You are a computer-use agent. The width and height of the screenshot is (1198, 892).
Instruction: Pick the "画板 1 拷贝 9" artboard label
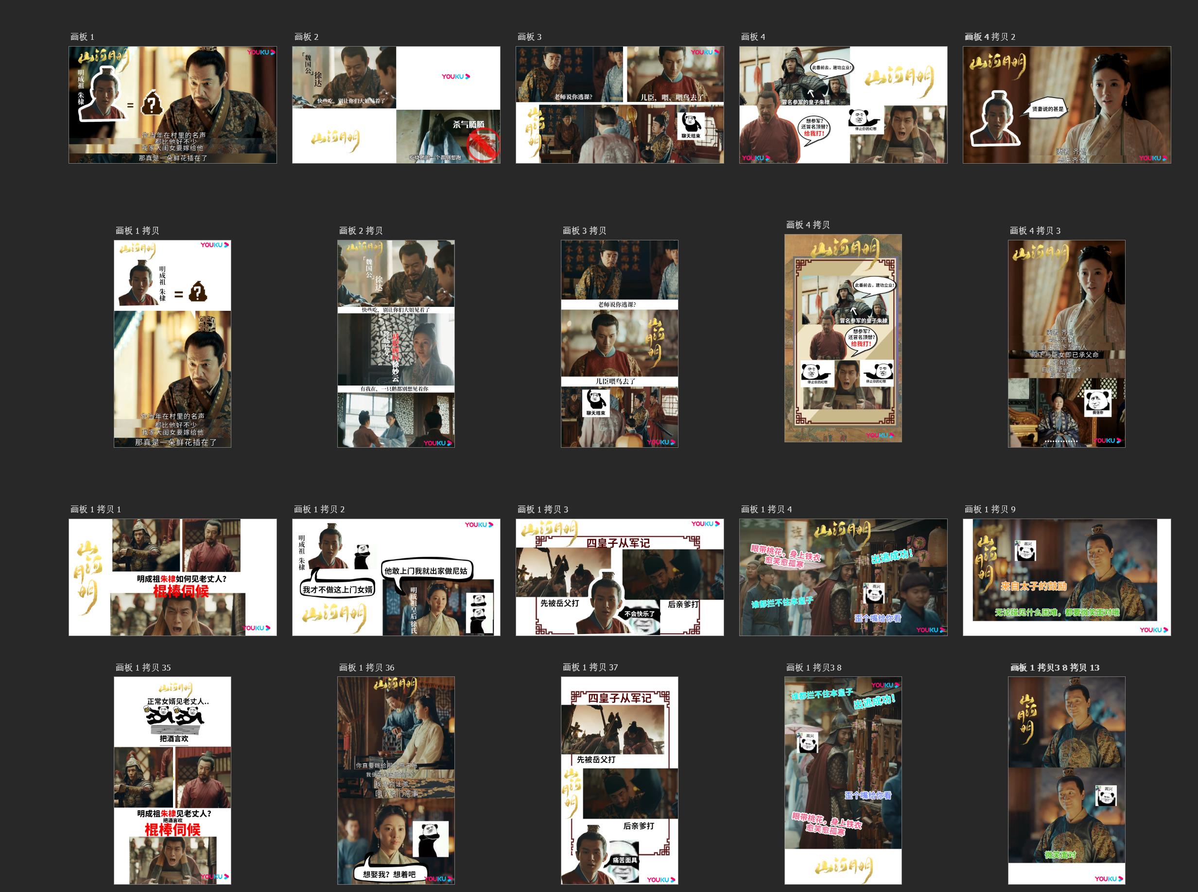990,509
